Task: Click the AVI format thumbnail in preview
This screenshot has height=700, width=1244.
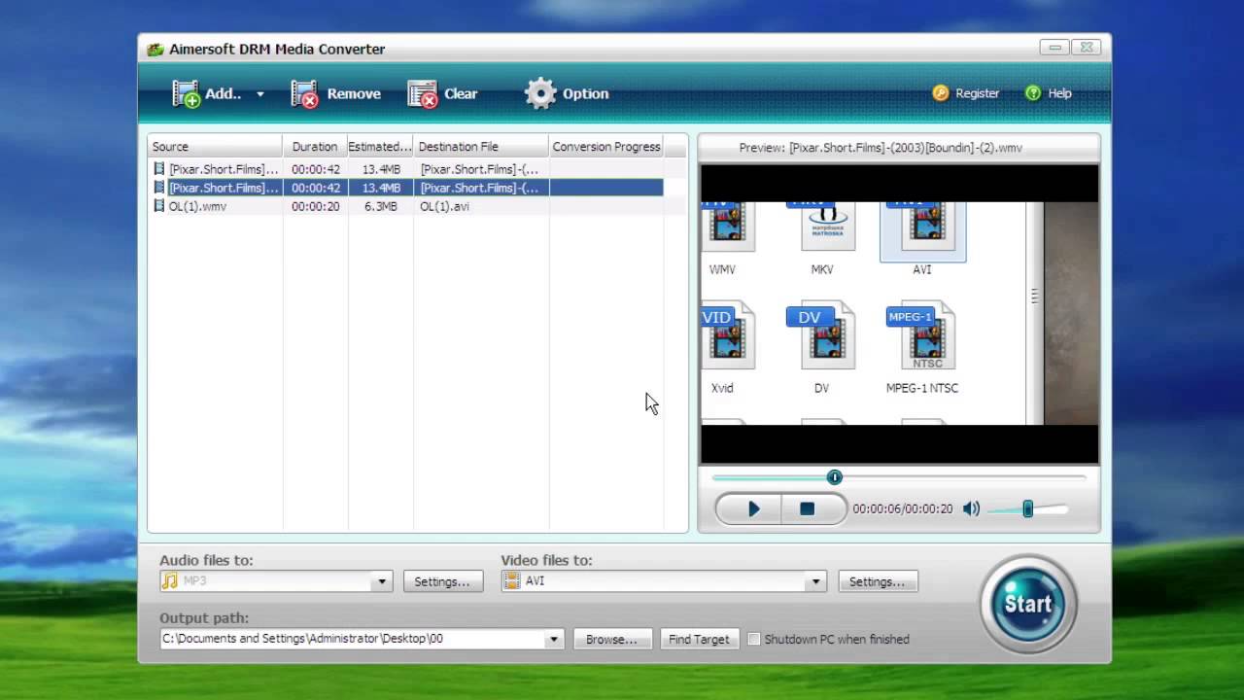Action: (922, 233)
